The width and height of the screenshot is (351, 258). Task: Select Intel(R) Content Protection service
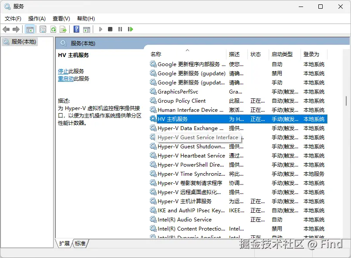[238, 229]
